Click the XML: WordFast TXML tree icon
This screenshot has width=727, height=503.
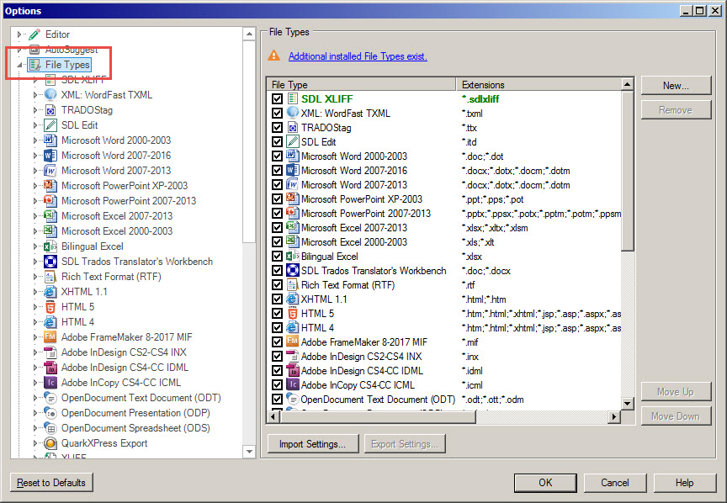tap(50, 95)
